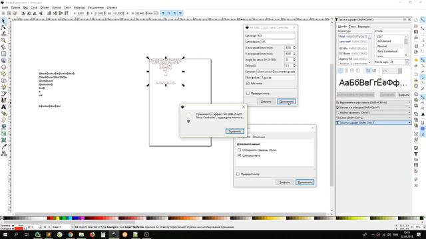Select the connector tool
426x239 pixels.
point(3,153)
